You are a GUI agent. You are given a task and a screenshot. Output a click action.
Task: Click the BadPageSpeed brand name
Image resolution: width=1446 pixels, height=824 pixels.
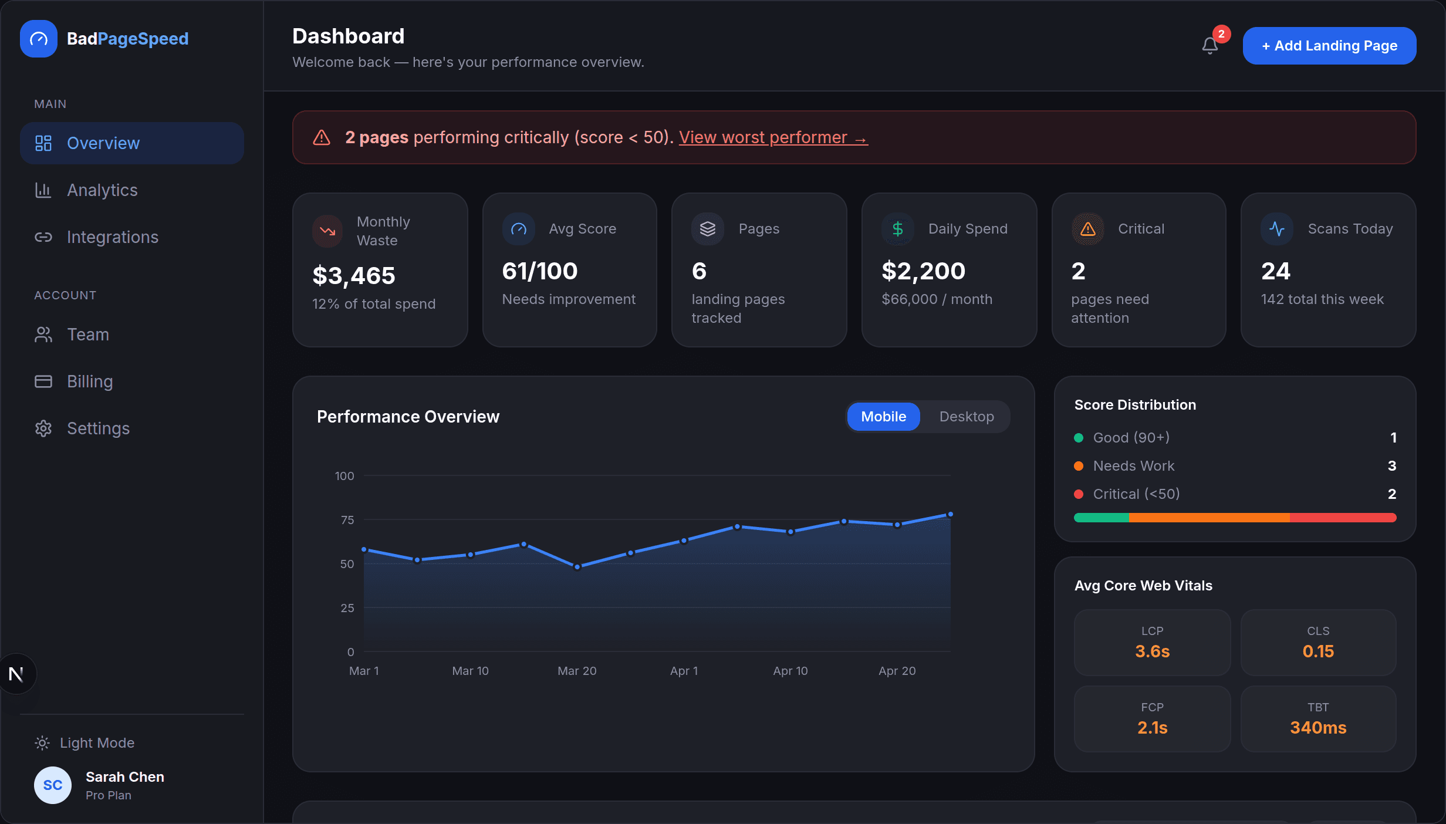click(x=127, y=39)
